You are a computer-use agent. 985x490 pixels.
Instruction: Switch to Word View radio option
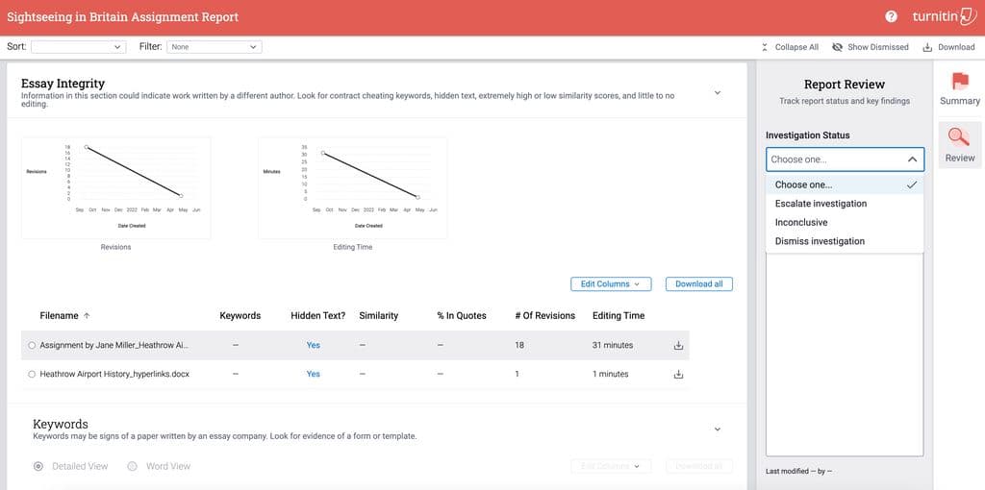click(x=133, y=466)
